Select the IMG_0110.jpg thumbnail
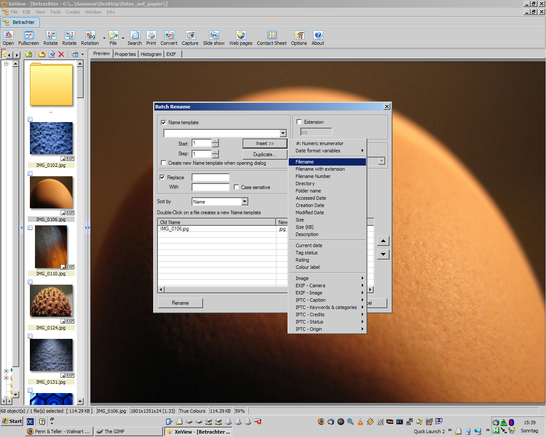Viewport: 546px width, 437px height. tap(51, 247)
